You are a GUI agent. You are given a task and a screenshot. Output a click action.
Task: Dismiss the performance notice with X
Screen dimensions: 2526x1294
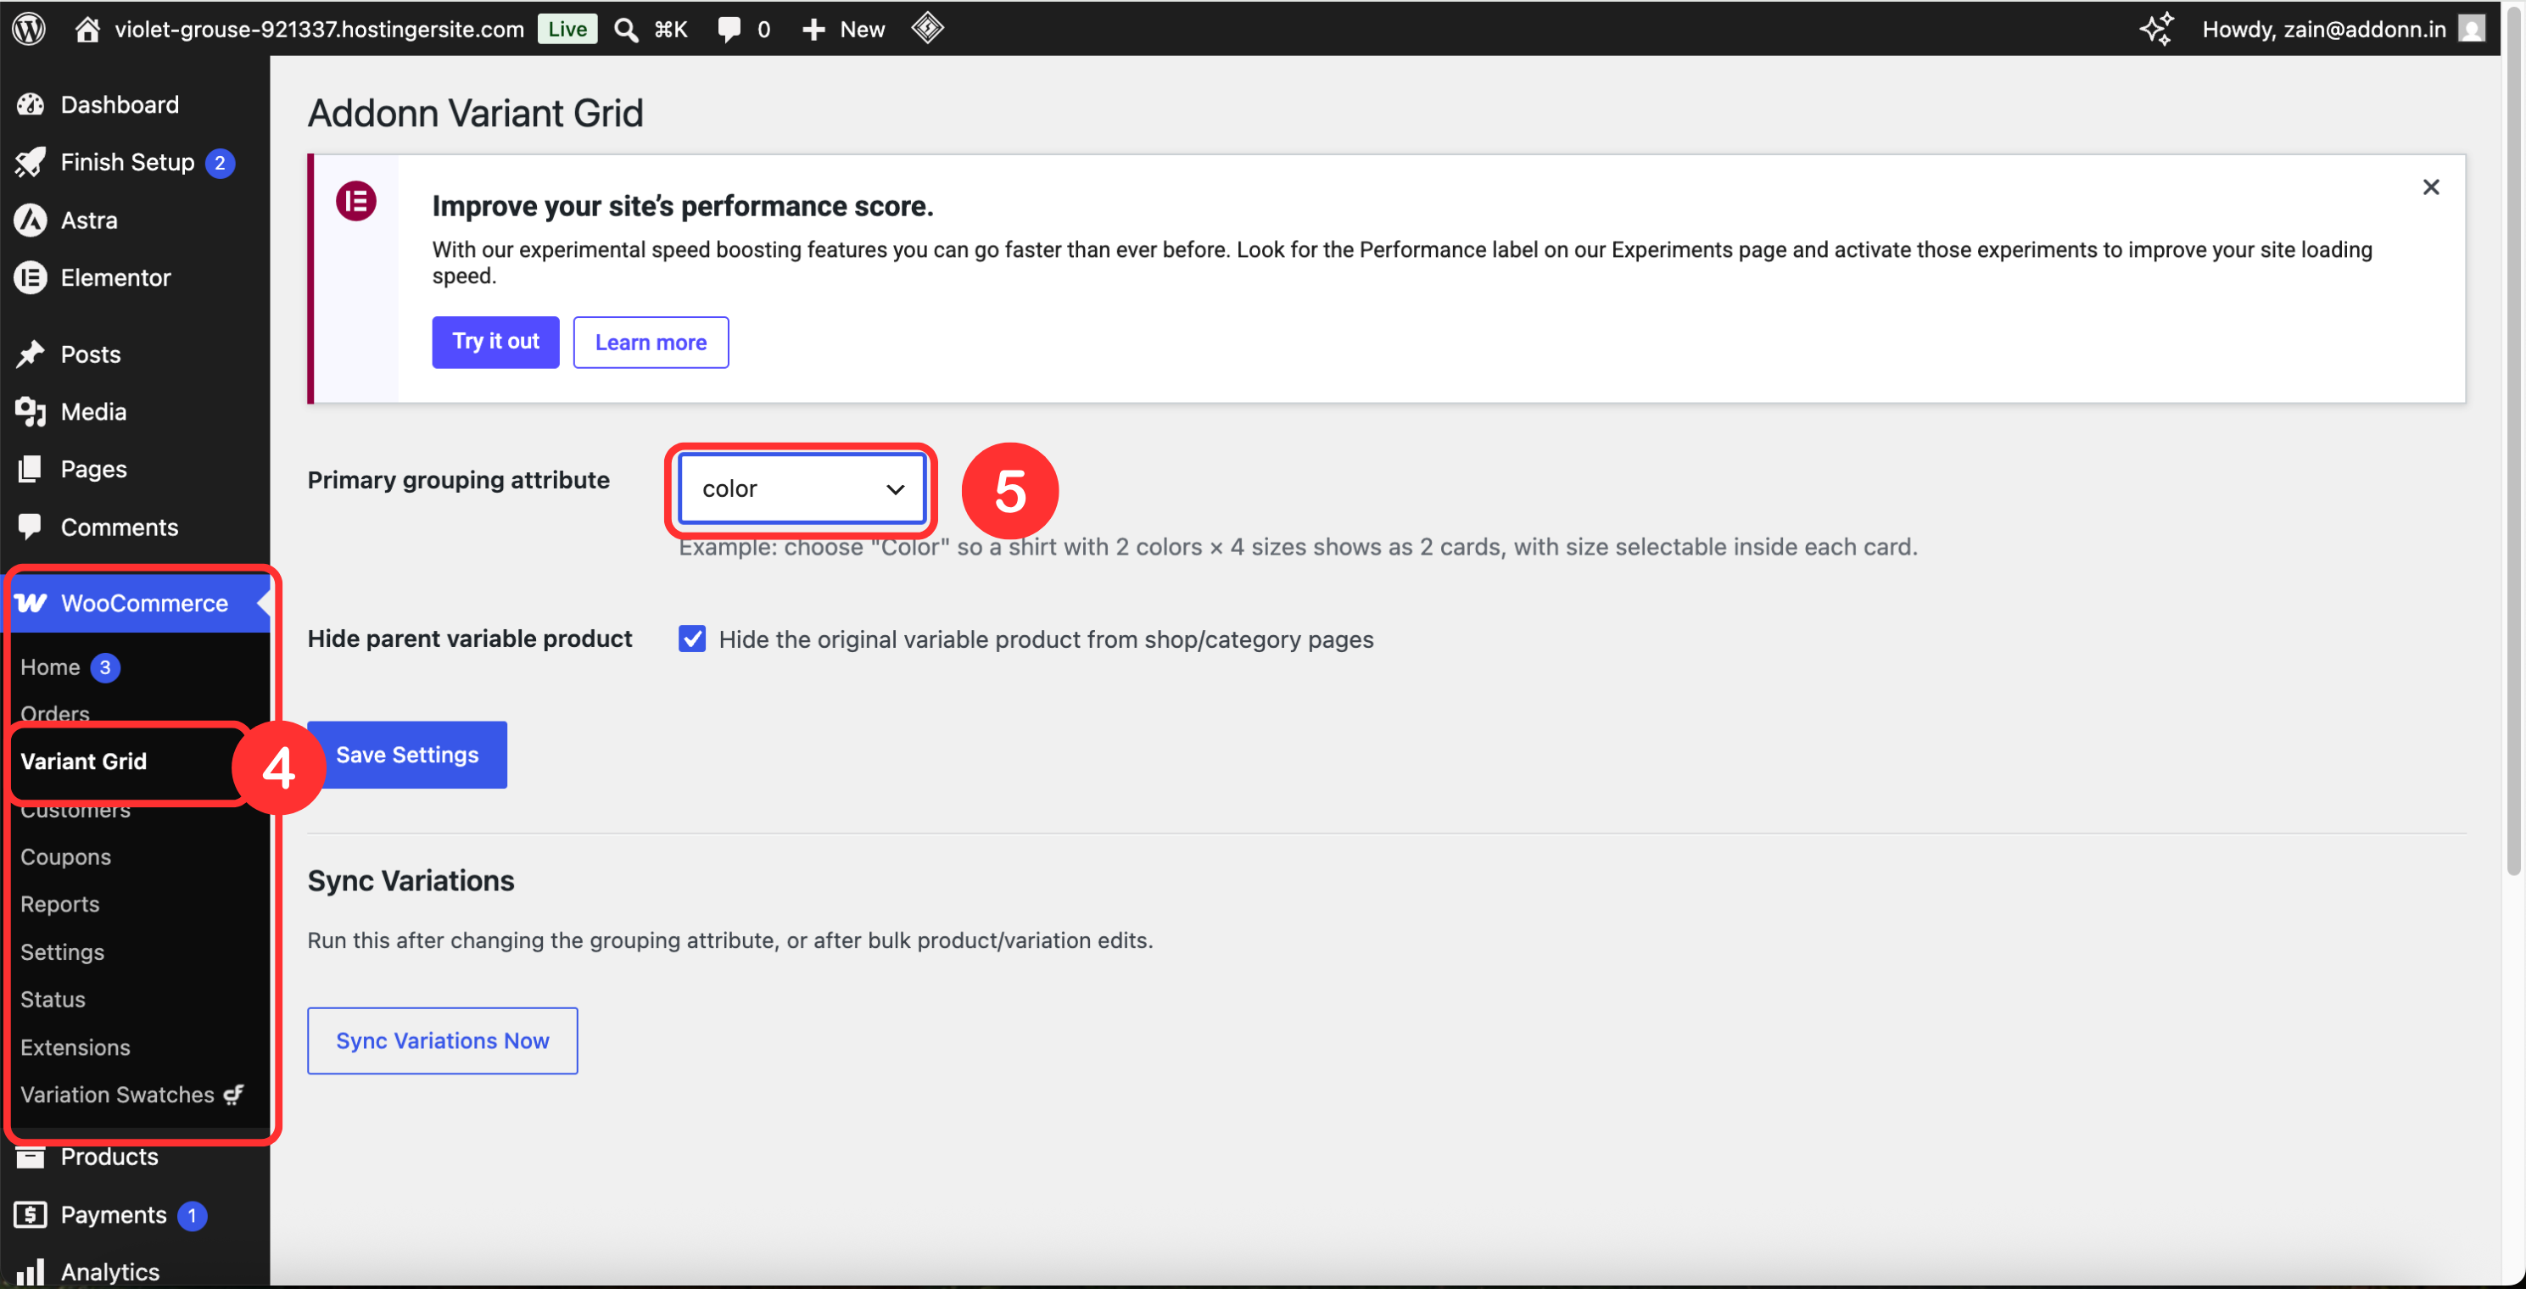pos(2430,187)
